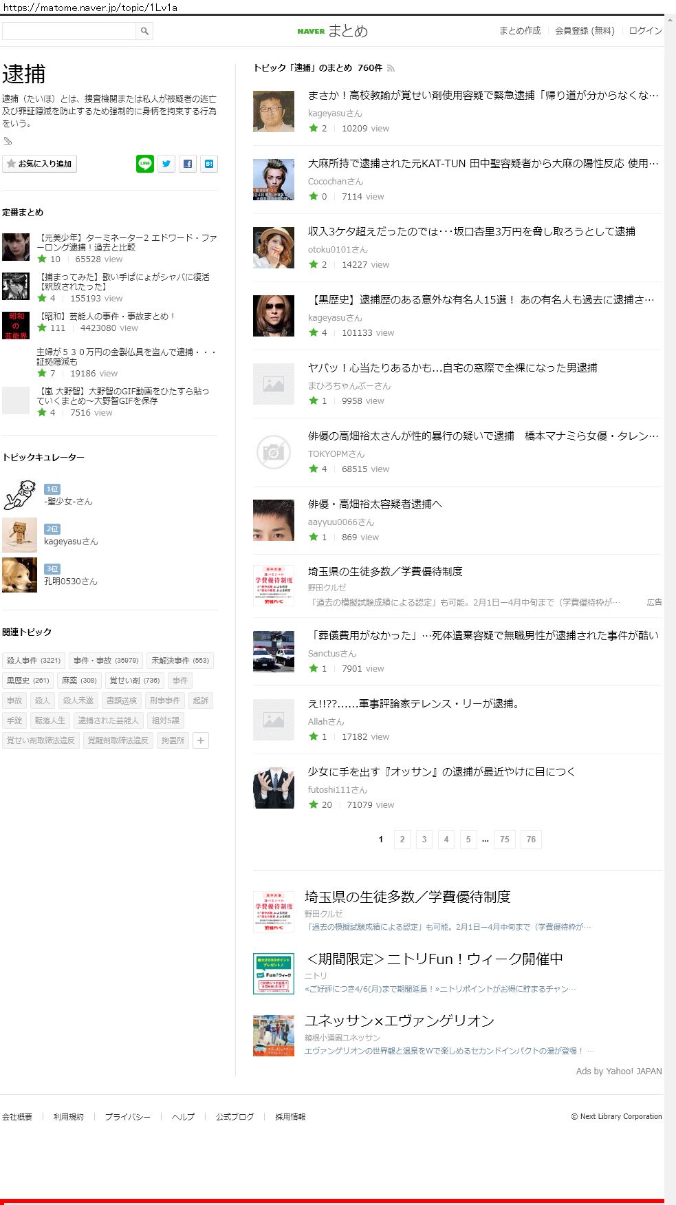This screenshot has width=676, height=1205.
Task: Open the ログイン link in header
Action: tap(645, 31)
